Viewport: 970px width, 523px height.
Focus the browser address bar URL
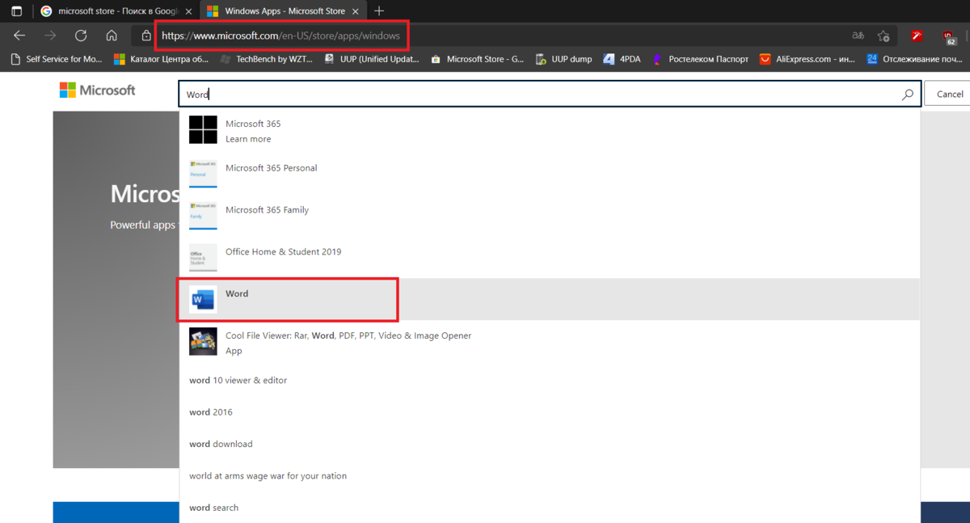point(280,36)
